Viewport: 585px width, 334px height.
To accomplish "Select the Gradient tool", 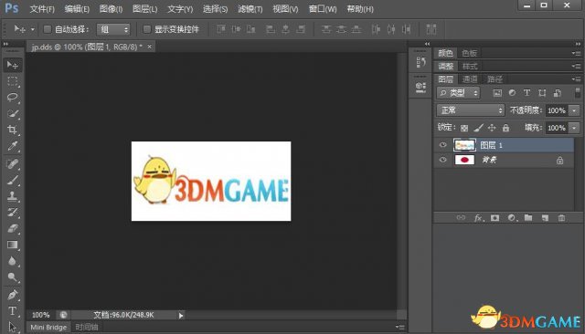I will 13,245.
